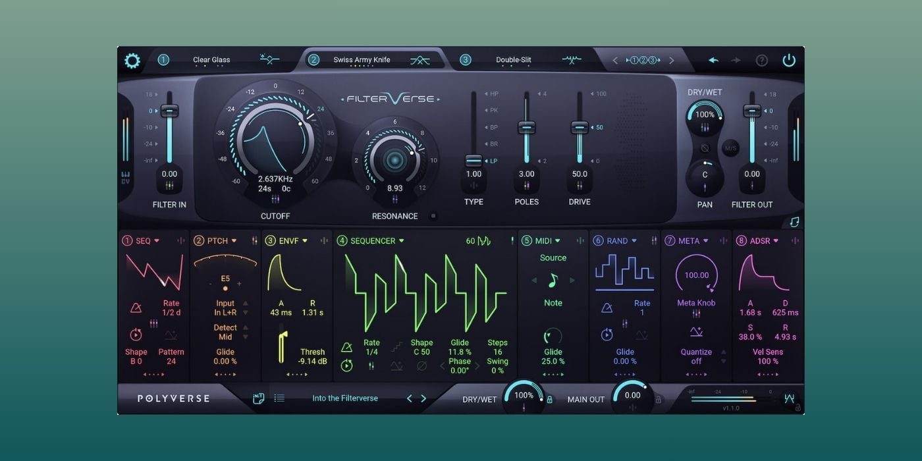The image size is (922, 461).
Task: Click the preset name Into the Filterverse
Action: [345, 398]
